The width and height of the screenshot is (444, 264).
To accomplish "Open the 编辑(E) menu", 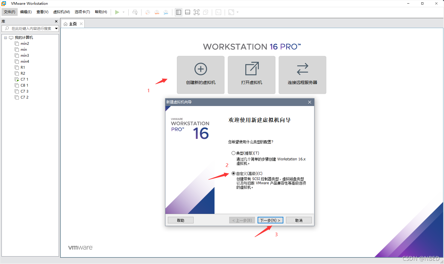I will click(x=26, y=12).
